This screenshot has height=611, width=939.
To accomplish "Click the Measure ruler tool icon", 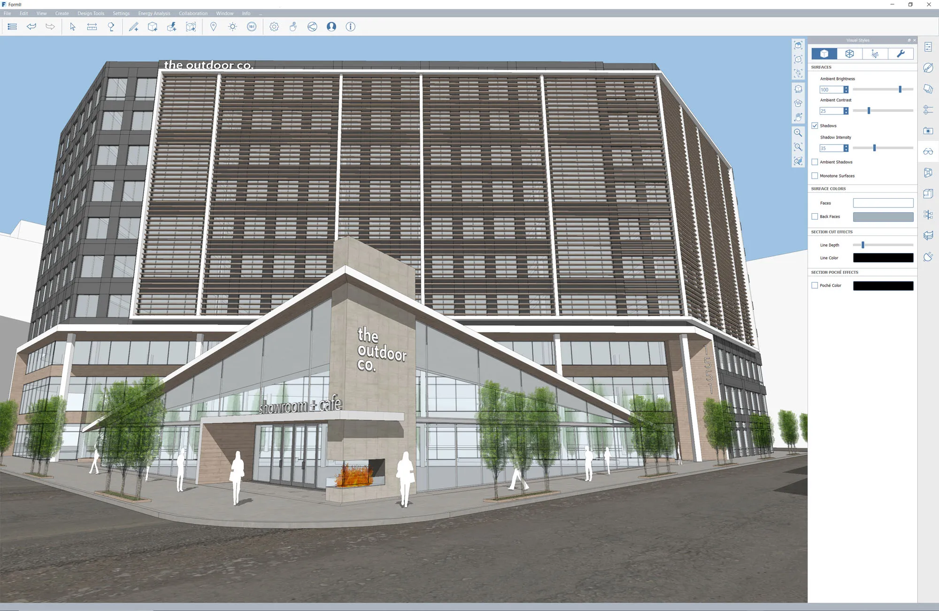I will tap(92, 27).
